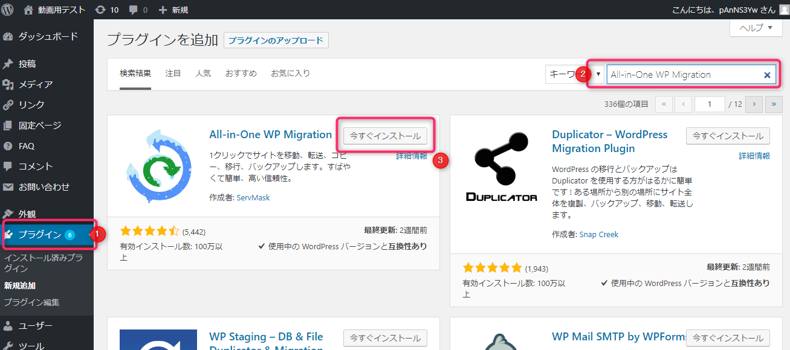Open the comments bubble showing 0
This screenshot has width=790, height=350.
pos(138,10)
